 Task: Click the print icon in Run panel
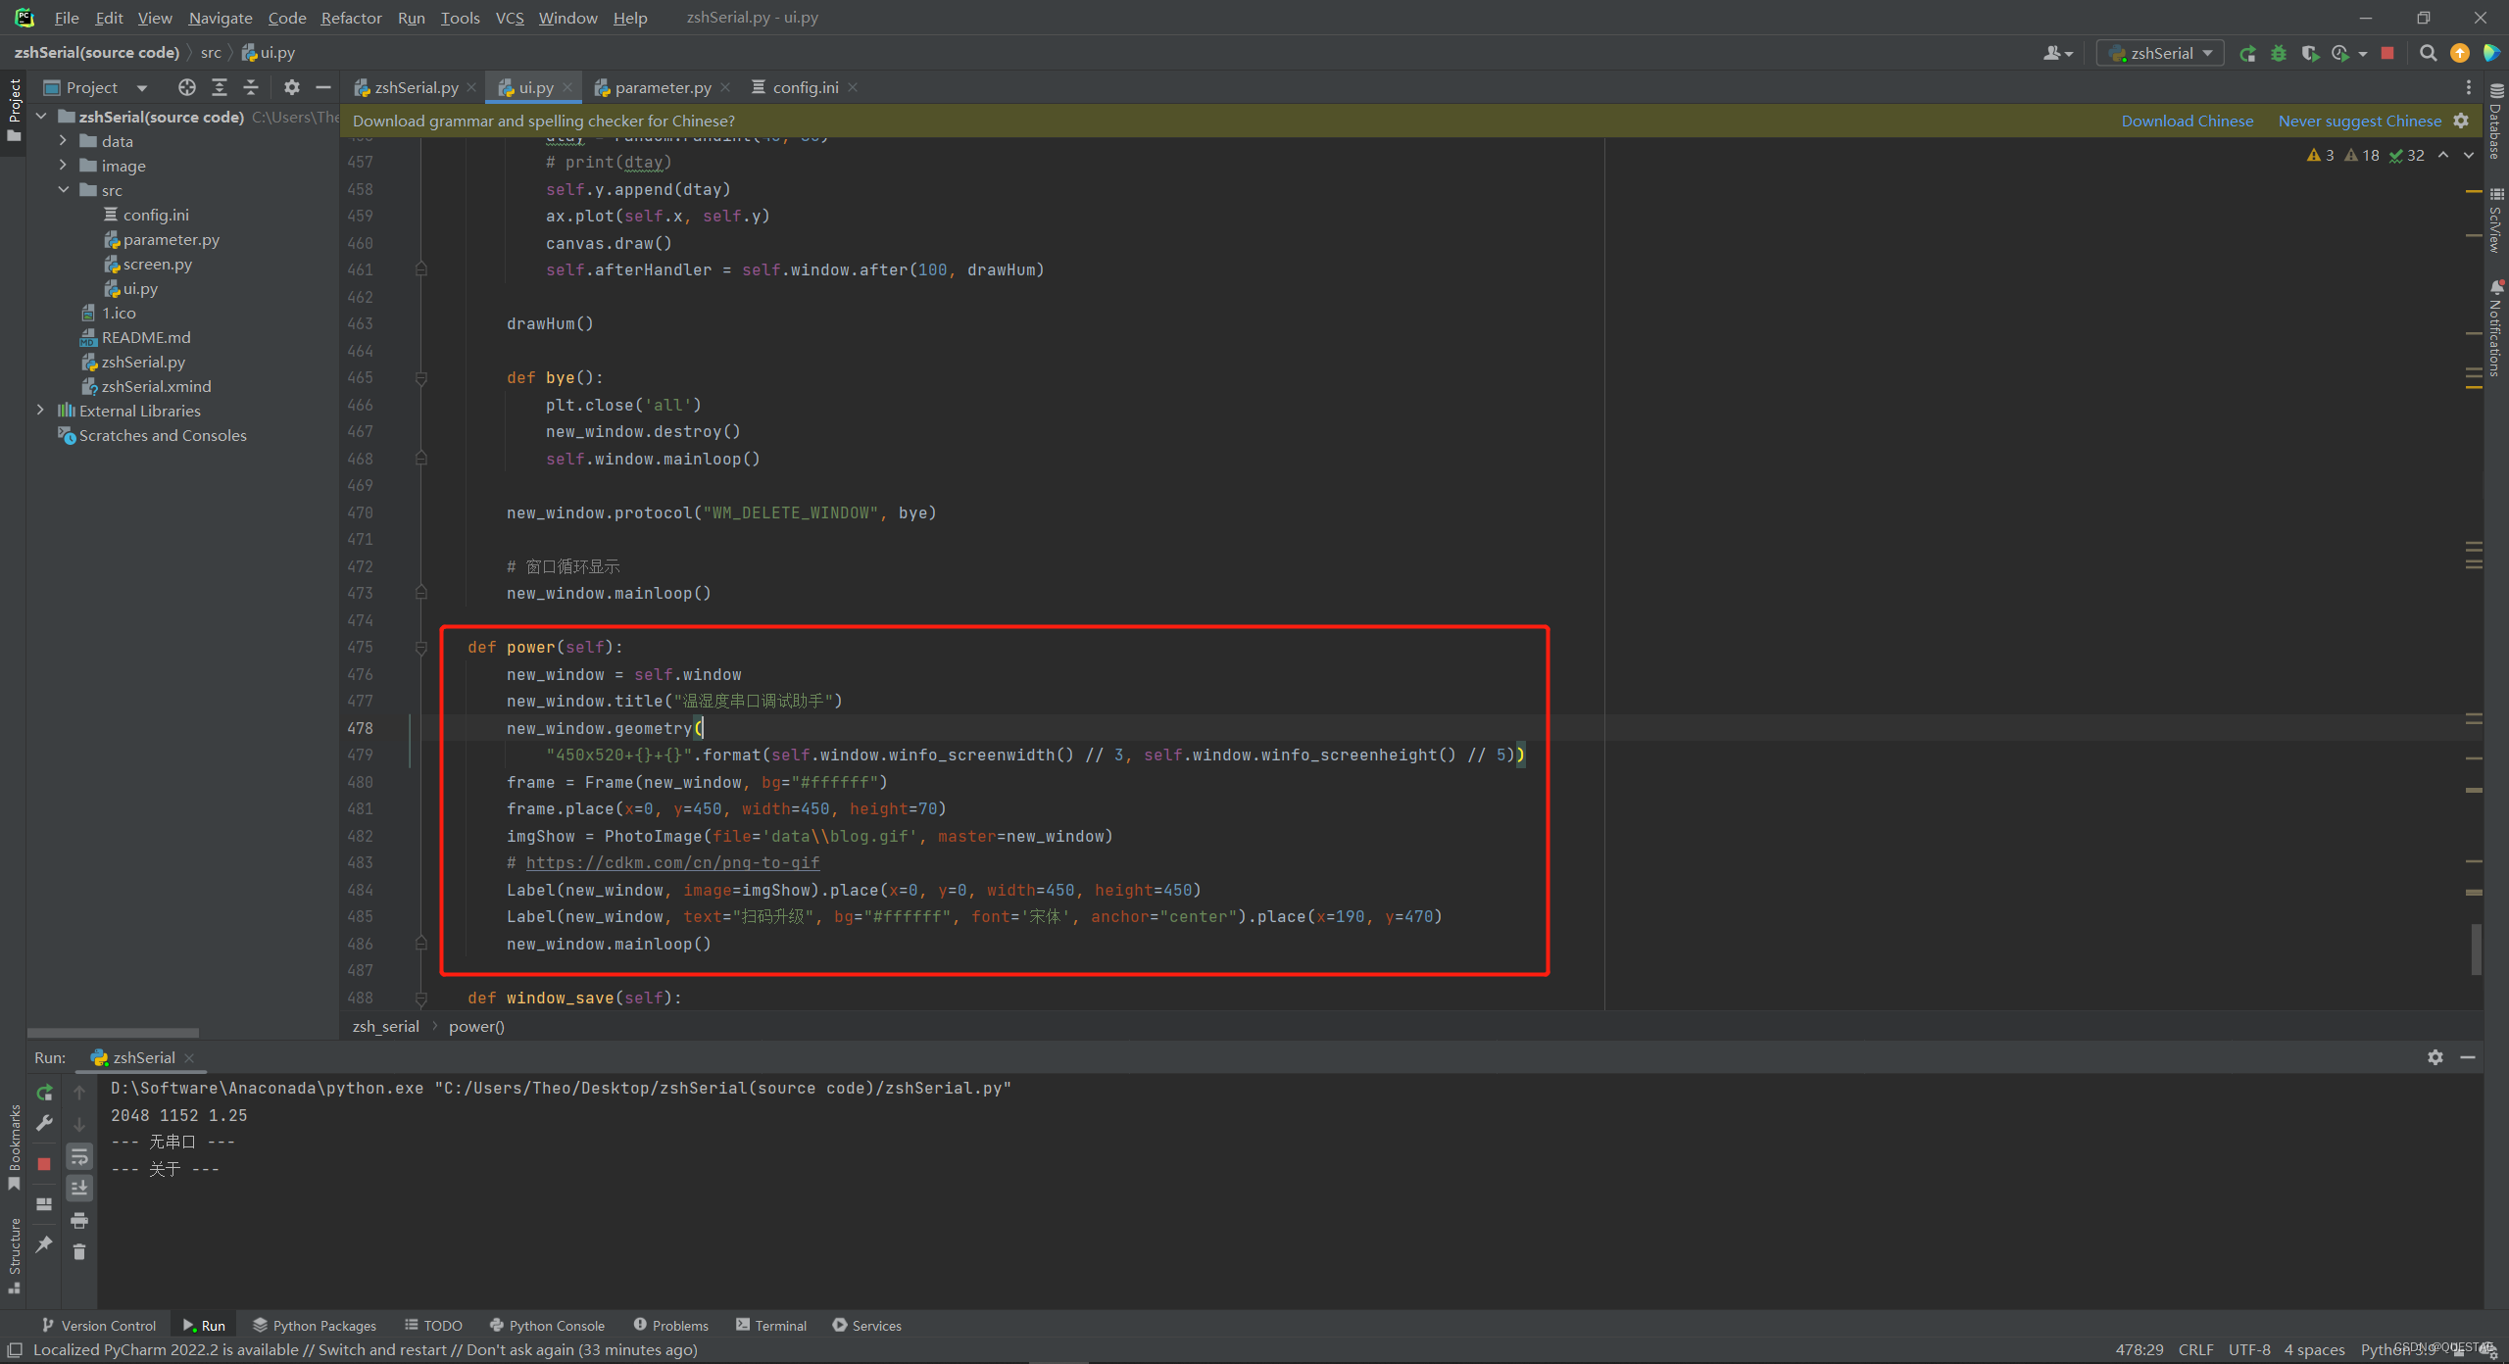79,1220
